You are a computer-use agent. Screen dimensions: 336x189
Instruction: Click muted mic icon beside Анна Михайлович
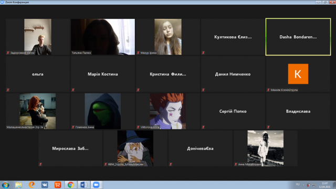point(236,164)
